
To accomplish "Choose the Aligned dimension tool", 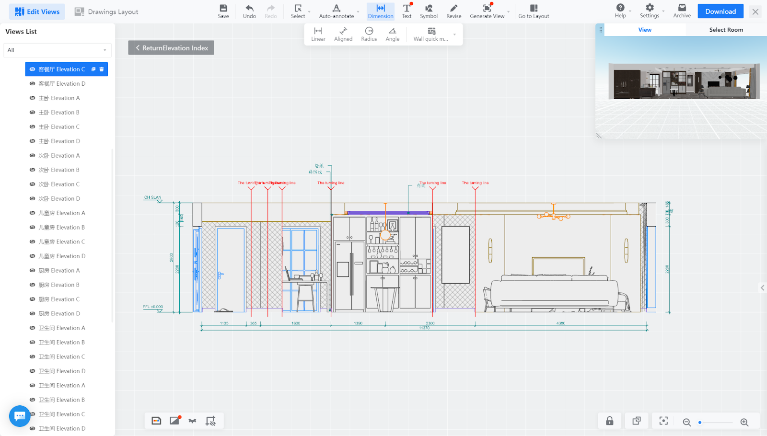I will [343, 34].
